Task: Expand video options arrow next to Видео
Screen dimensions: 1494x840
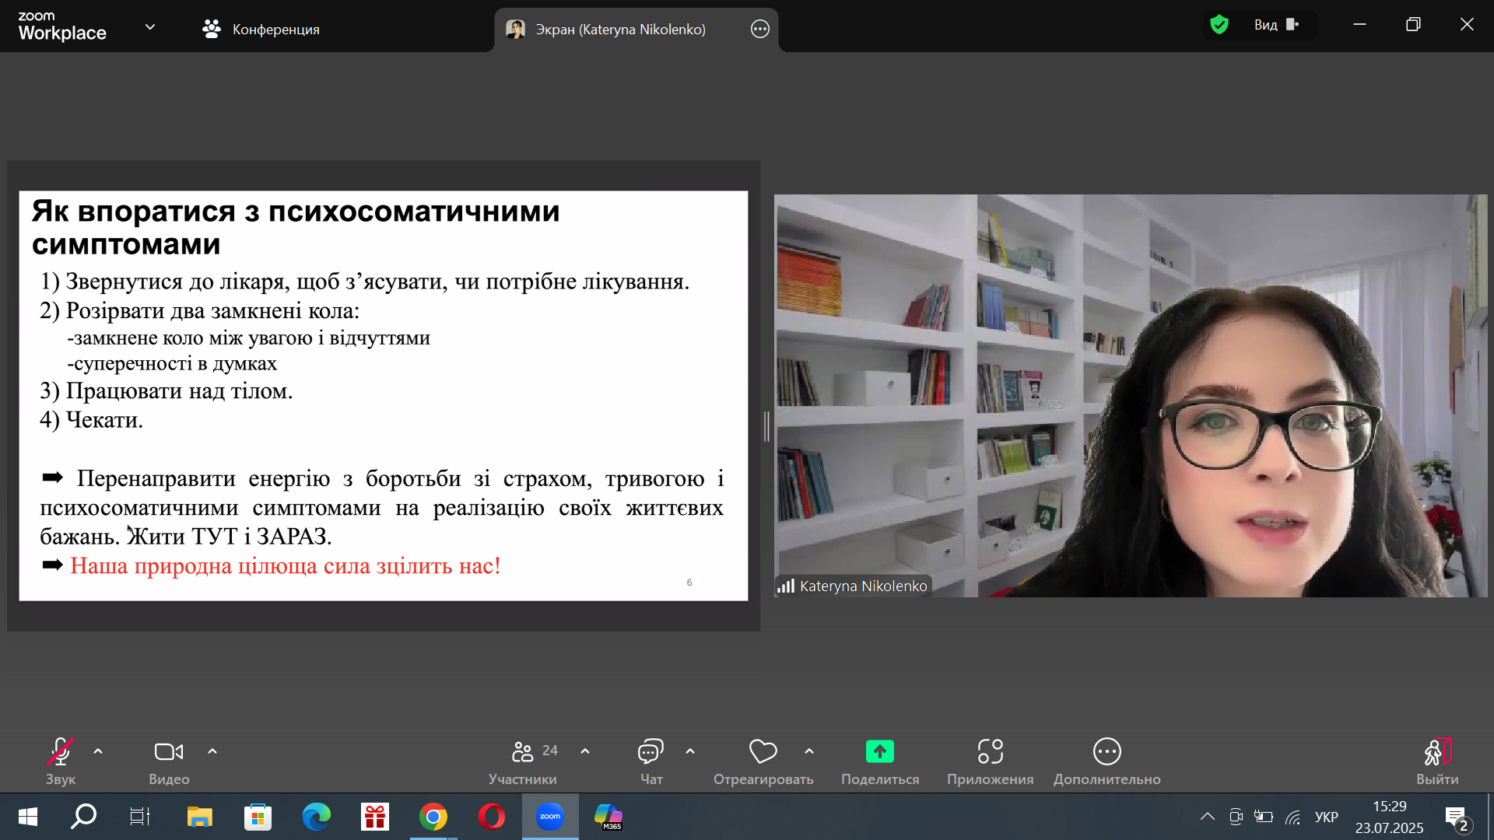Action: tap(212, 751)
